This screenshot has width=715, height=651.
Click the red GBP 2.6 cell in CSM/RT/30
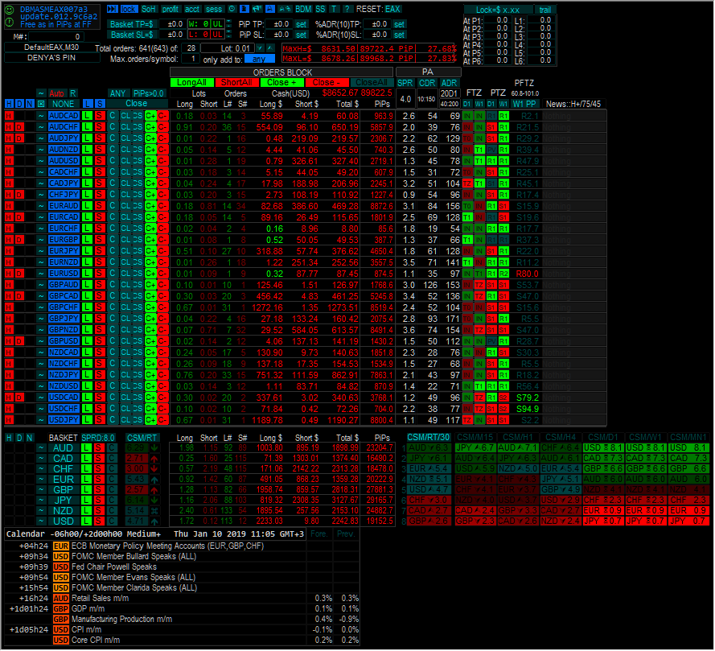[x=429, y=521]
